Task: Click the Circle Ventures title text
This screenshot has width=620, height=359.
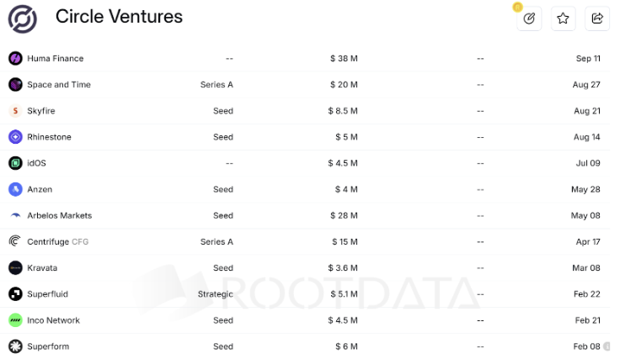Action: pyautogui.click(x=119, y=17)
